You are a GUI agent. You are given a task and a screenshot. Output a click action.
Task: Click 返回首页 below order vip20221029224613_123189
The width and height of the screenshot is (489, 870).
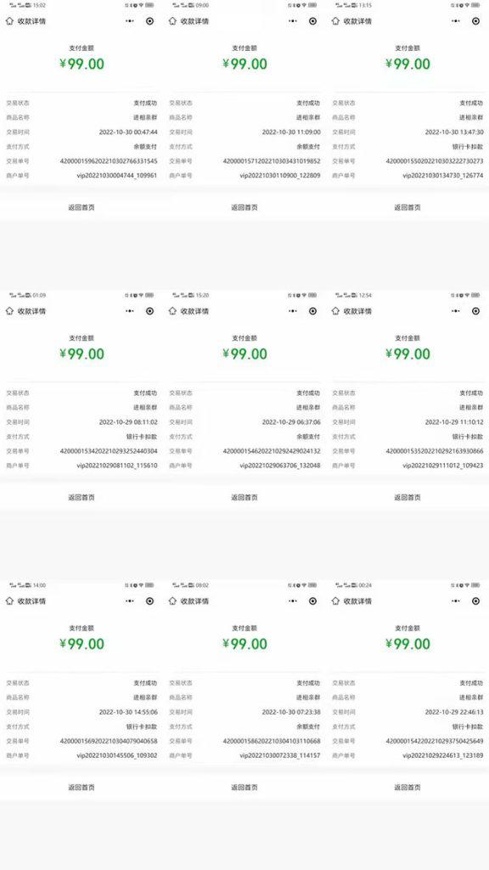407,788
